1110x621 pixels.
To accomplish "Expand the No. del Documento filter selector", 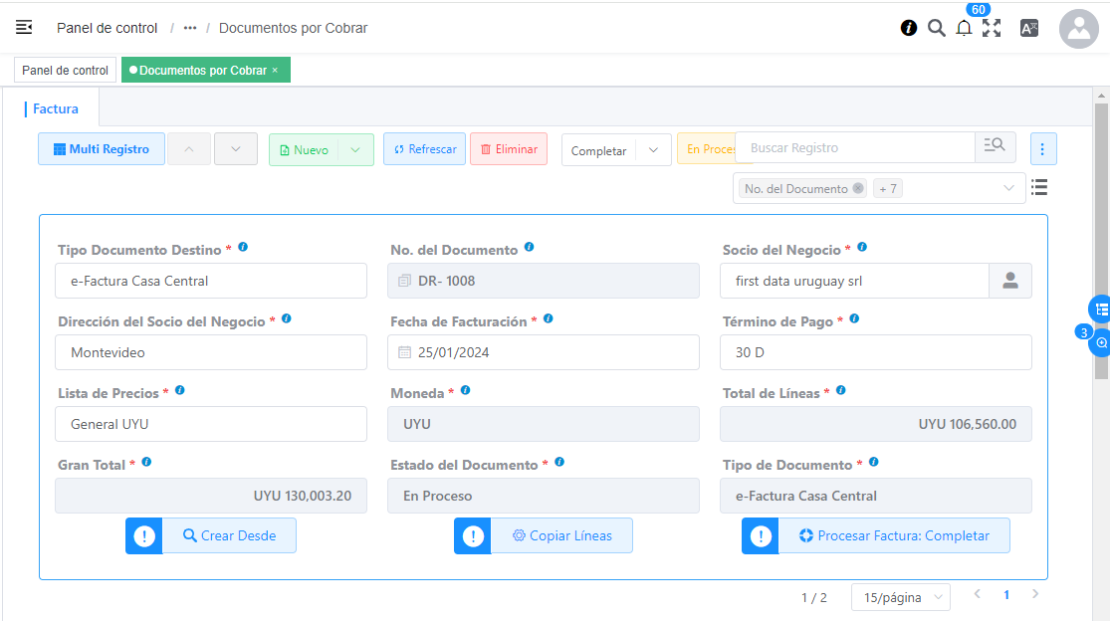I will [1008, 188].
